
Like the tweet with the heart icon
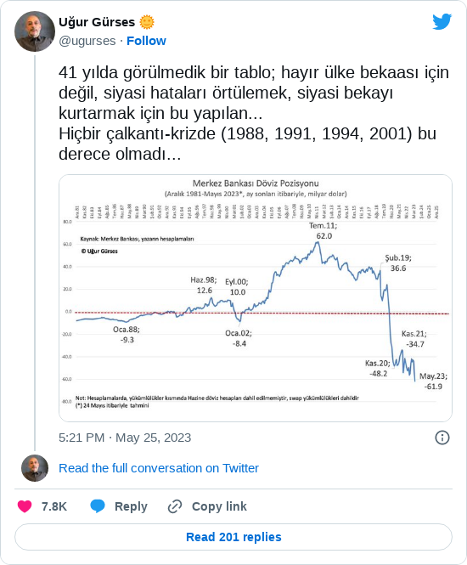tap(25, 506)
